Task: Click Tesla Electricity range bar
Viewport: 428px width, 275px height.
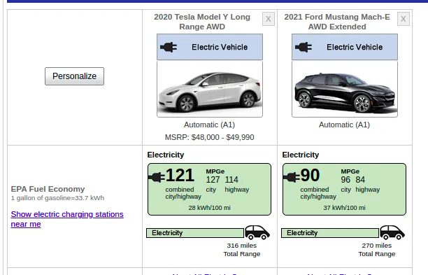Action: click(195, 233)
